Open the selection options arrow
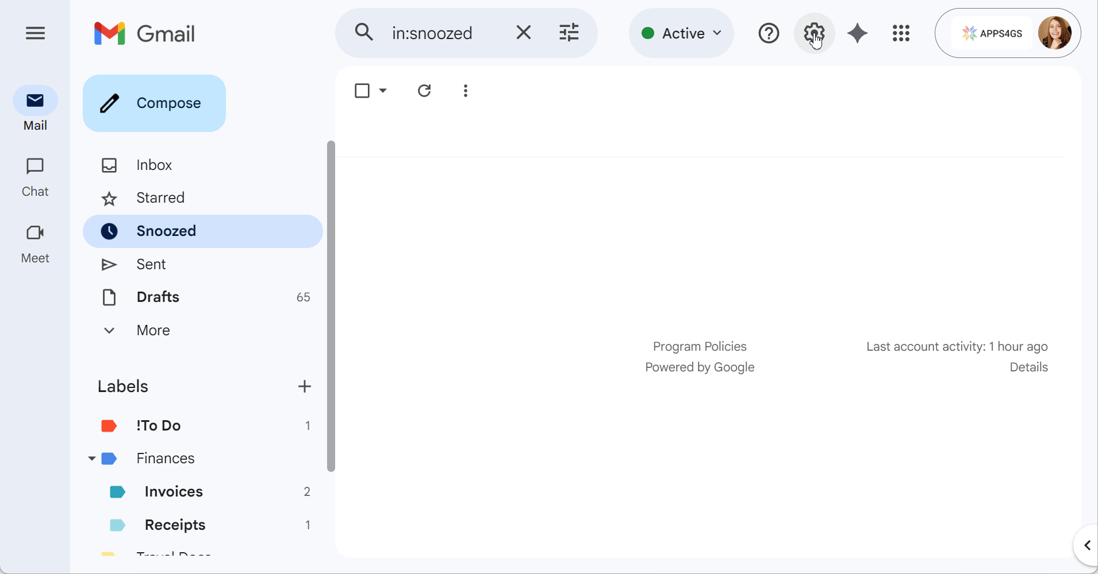Image resolution: width=1098 pixels, height=574 pixels. tap(382, 91)
